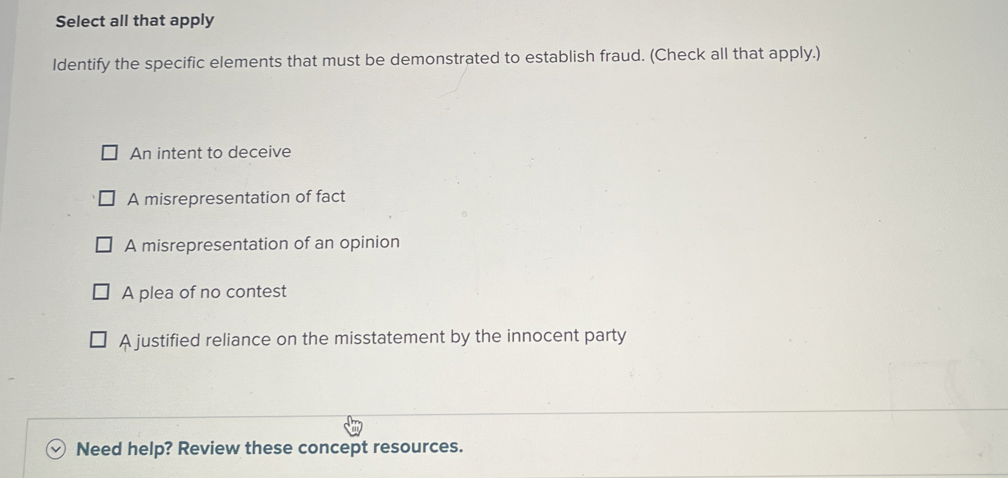
Task: Click the 'Select all that apply' heading
Action: 134,21
